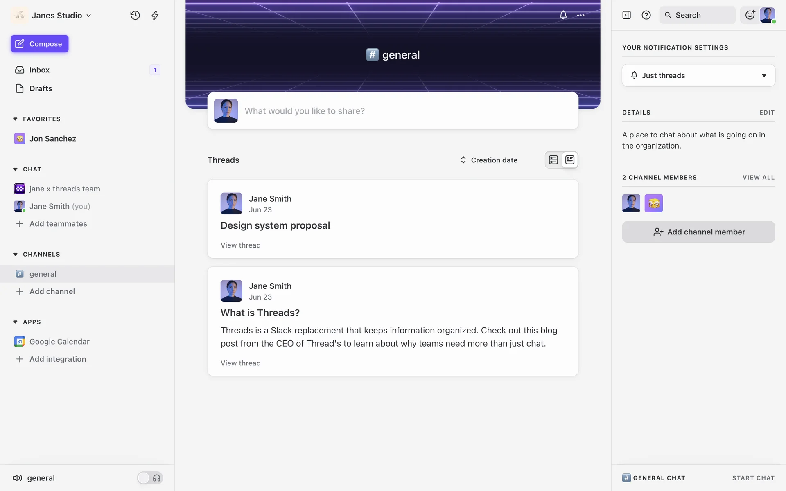Click Add channel member button
786x491 pixels.
(698, 232)
